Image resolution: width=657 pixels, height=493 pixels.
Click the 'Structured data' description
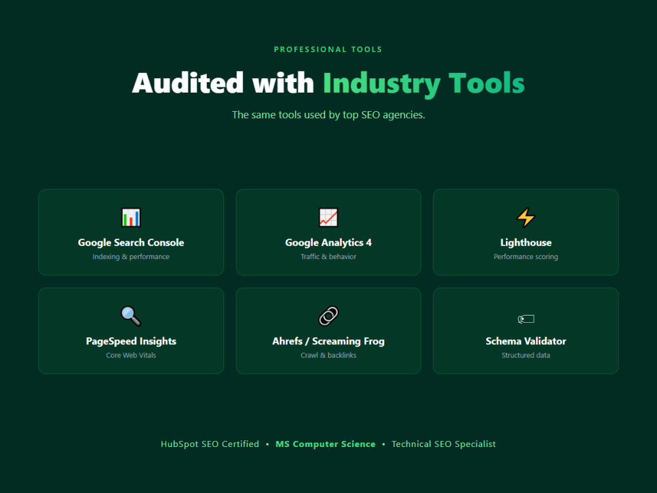pyautogui.click(x=526, y=355)
